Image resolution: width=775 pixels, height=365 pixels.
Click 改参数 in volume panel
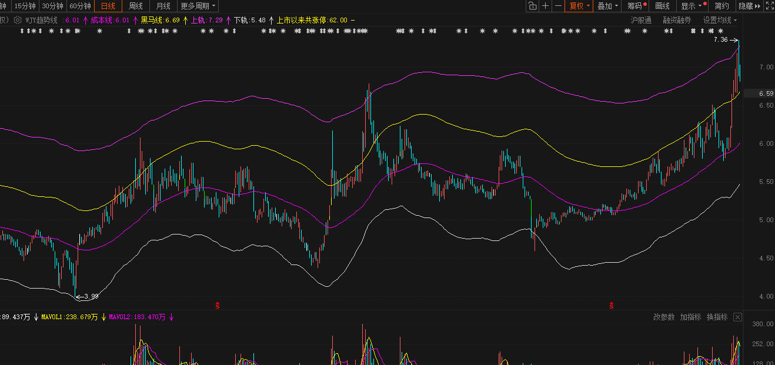click(664, 317)
